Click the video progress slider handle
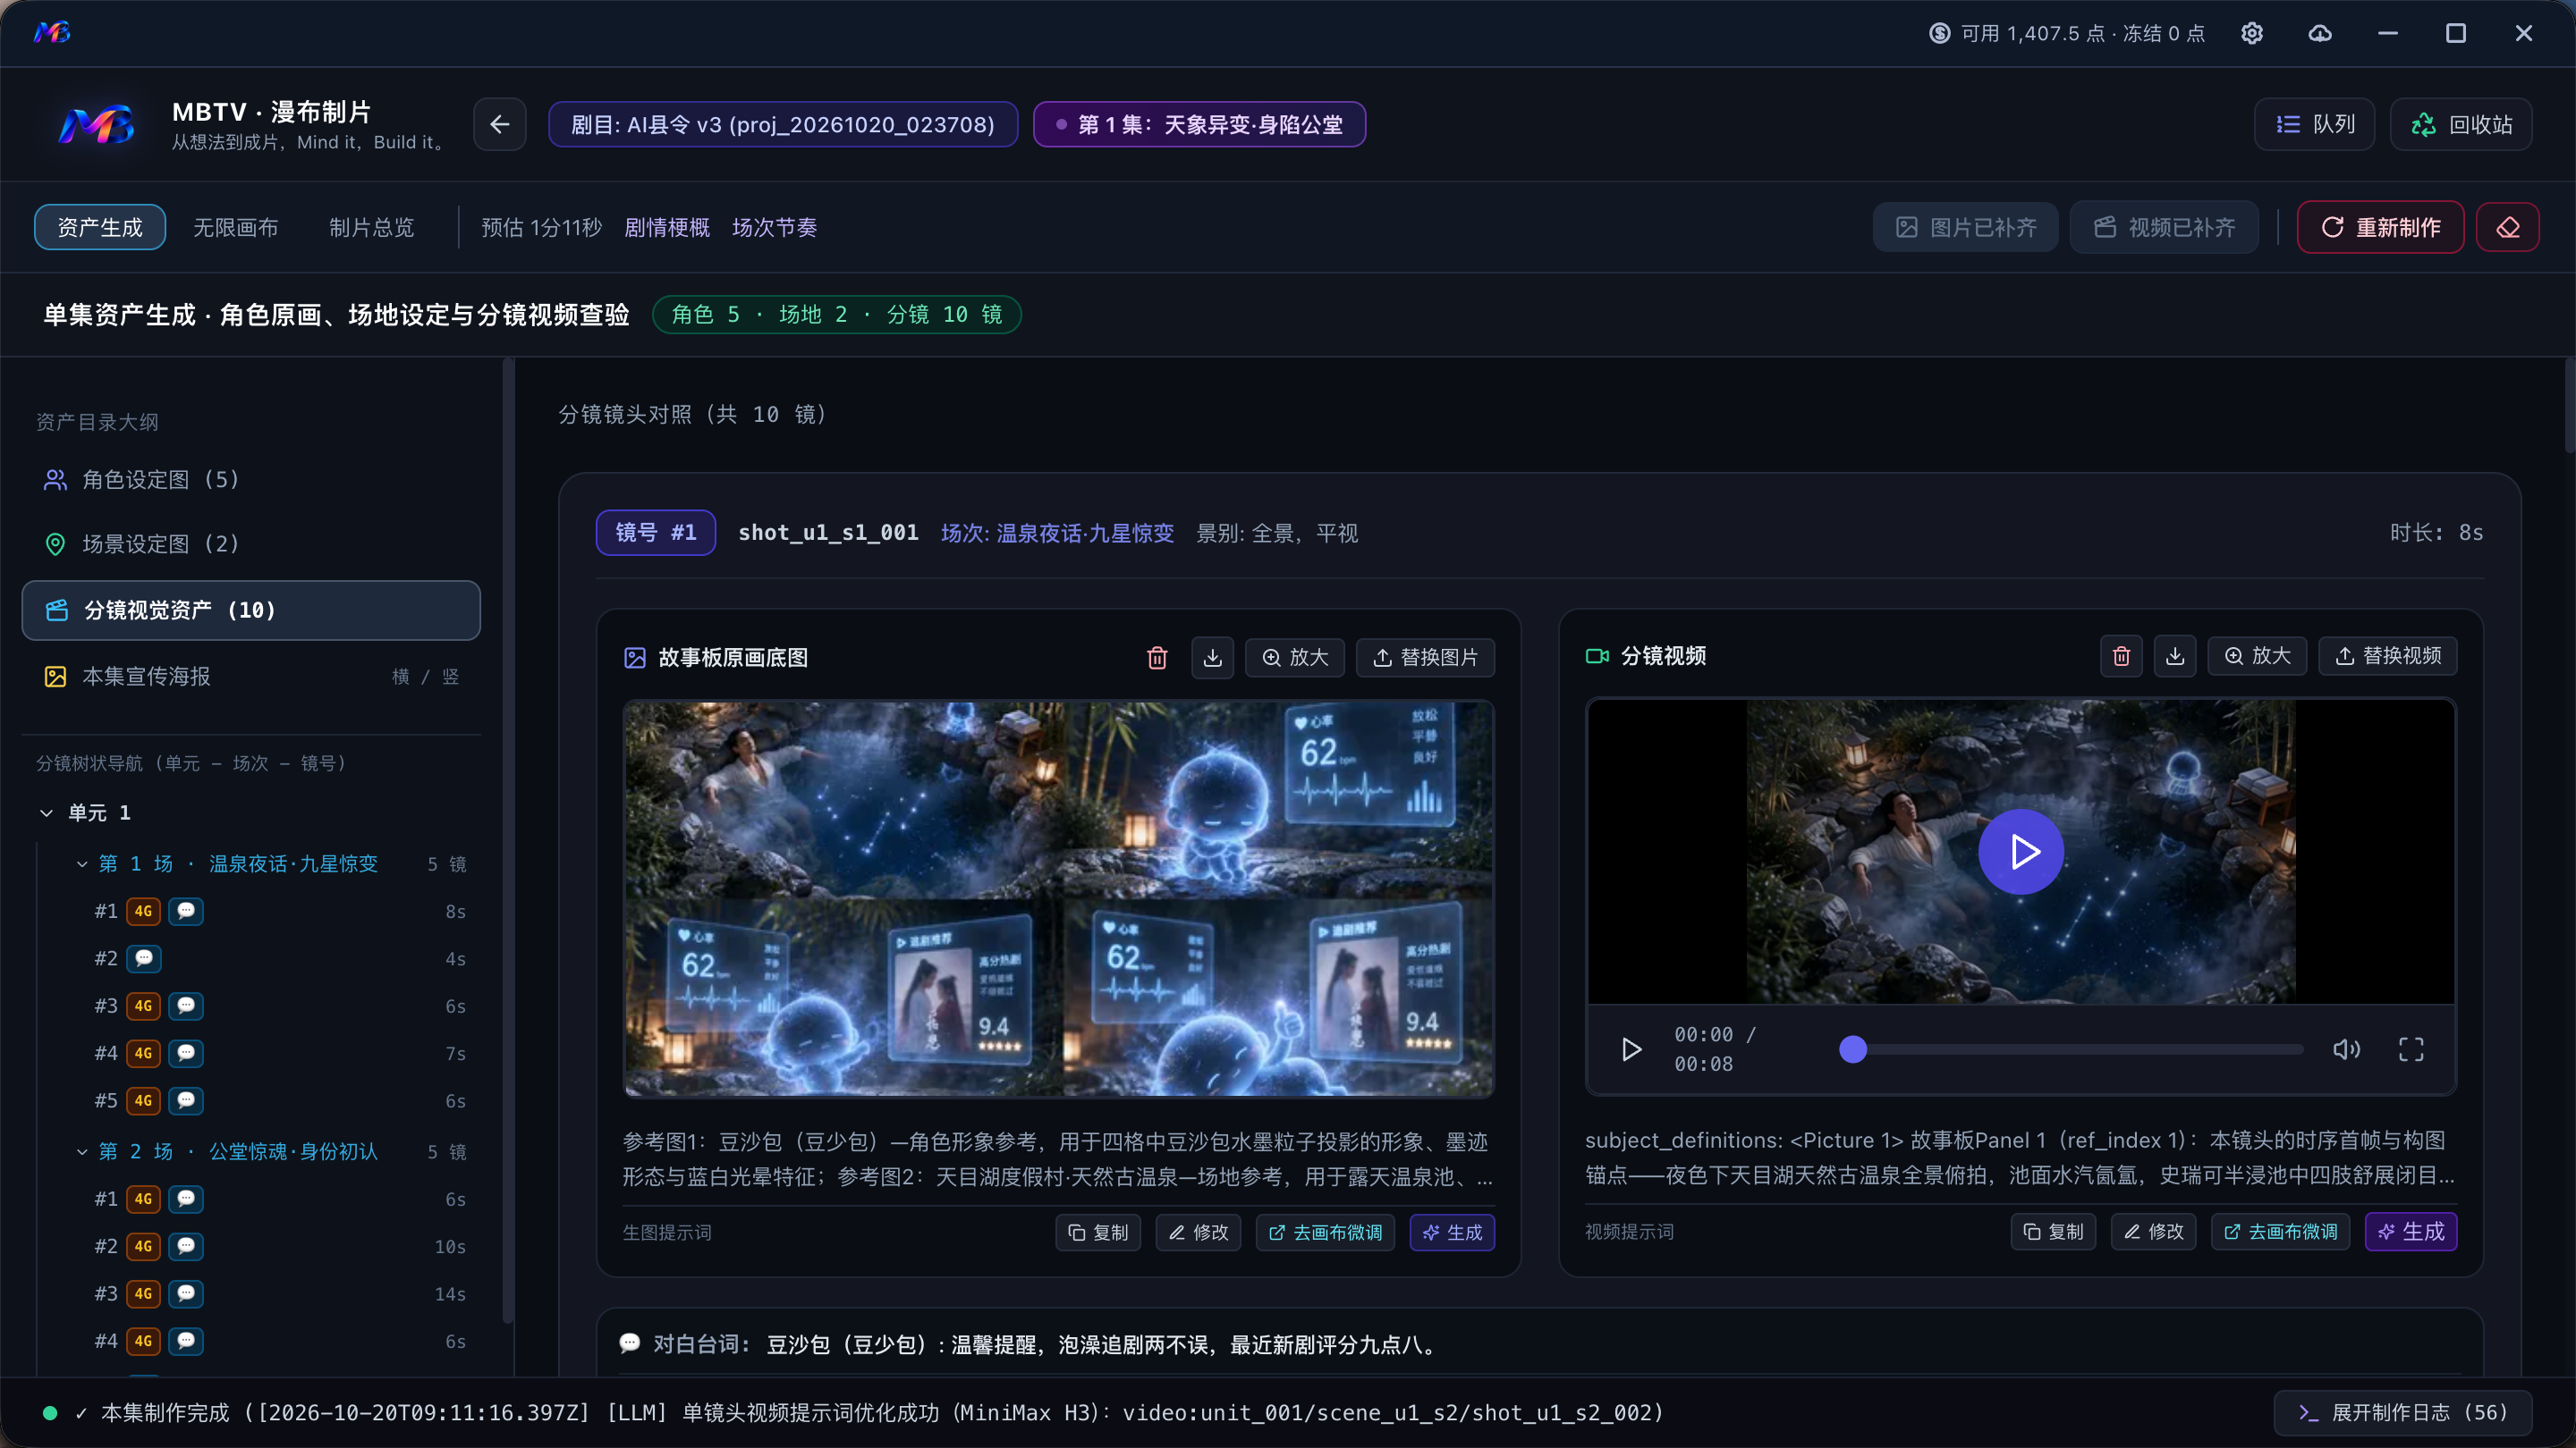 click(x=1853, y=1049)
